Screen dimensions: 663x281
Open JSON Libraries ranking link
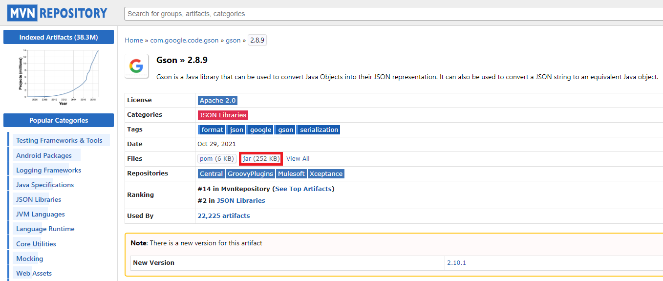241,200
